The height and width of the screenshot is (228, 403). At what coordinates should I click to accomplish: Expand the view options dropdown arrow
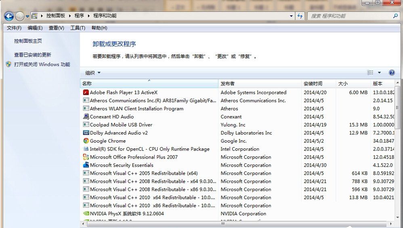coord(379,73)
